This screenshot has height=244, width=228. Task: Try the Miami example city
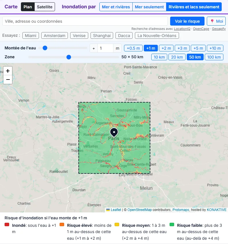31,36
